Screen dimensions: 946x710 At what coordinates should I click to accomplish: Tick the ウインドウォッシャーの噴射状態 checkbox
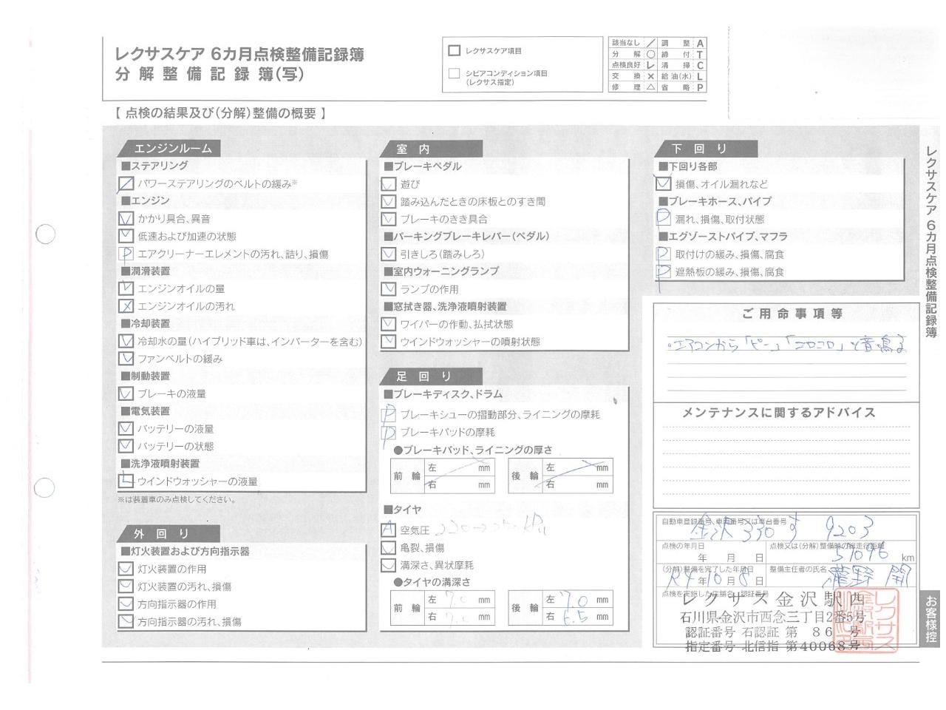[x=389, y=342]
